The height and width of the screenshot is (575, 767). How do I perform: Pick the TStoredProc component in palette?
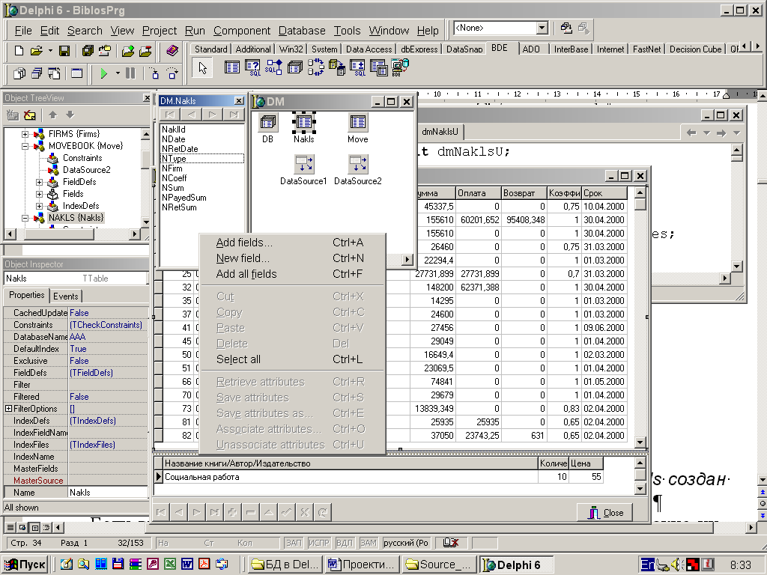tap(274, 67)
